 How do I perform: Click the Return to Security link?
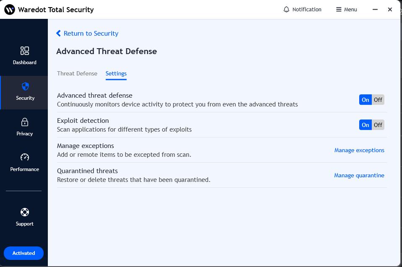click(91, 34)
